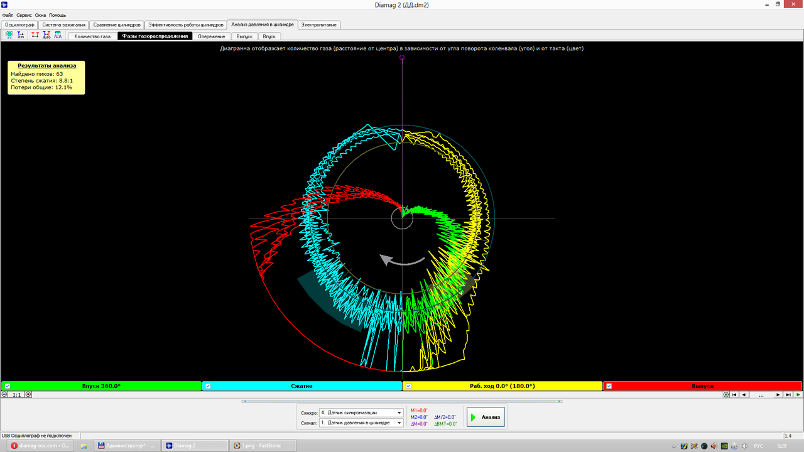Click the red measurement markers icon
Viewport: 804px width, 452px height.
tap(35, 36)
